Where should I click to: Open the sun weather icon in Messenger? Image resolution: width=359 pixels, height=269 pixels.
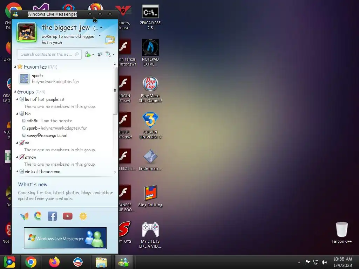83,216
